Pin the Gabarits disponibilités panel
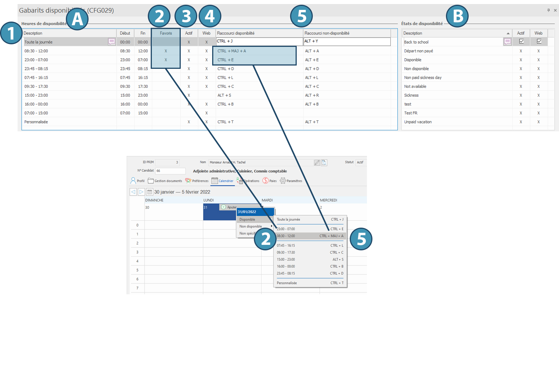Screen dimensions: 559x366 coord(548,10)
